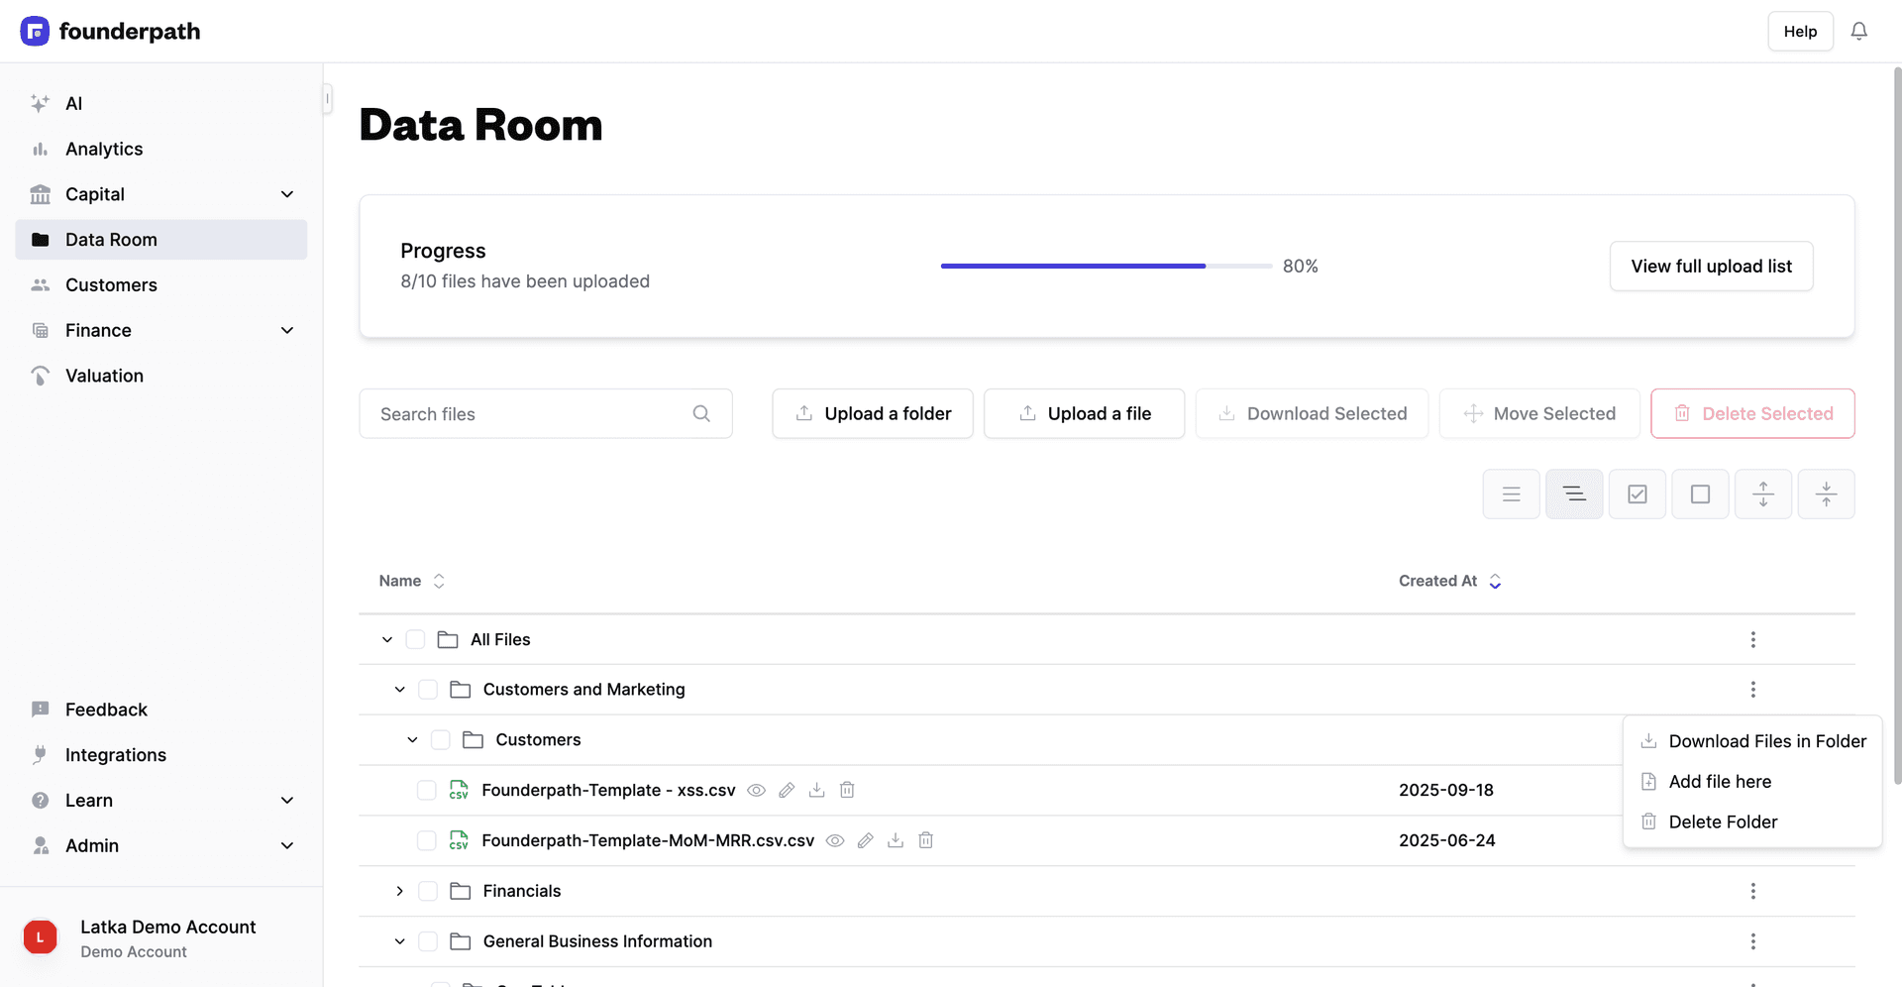Check the Customers folder checkbox
Viewport: 1902px width, 987px height.
440,739
